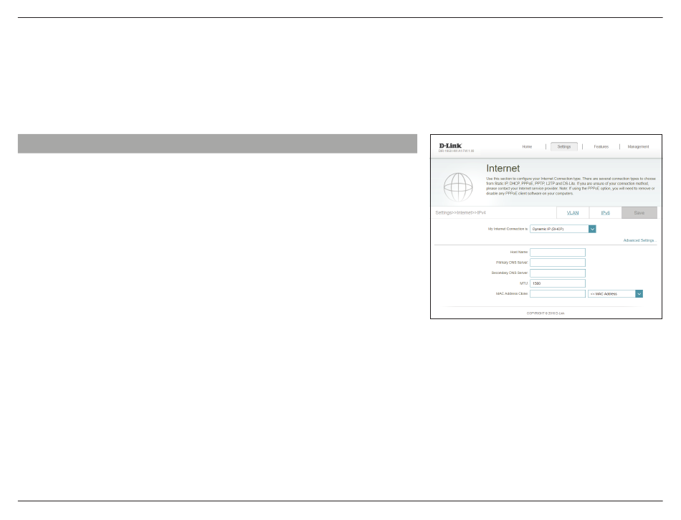Screen dimensions: 681x520
Task: Expand the Advanced Settings link
Action: pos(638,240)
